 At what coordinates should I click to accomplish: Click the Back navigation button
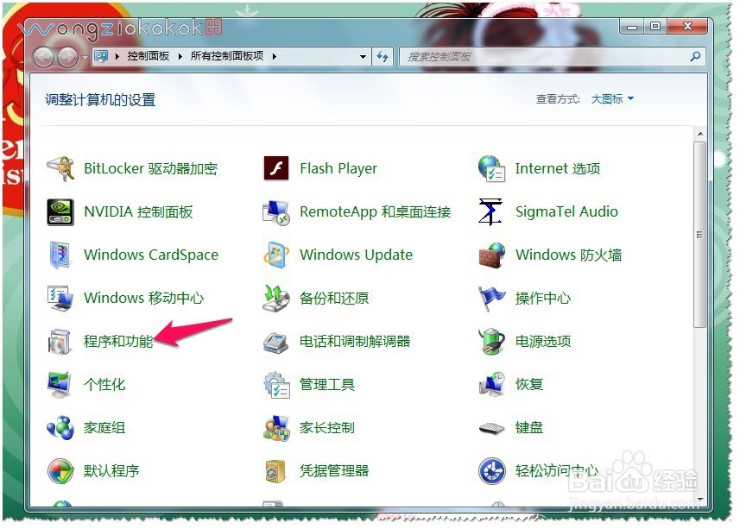pos(44,58)
